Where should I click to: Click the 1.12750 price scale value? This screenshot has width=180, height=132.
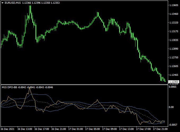tap(174, 58)
